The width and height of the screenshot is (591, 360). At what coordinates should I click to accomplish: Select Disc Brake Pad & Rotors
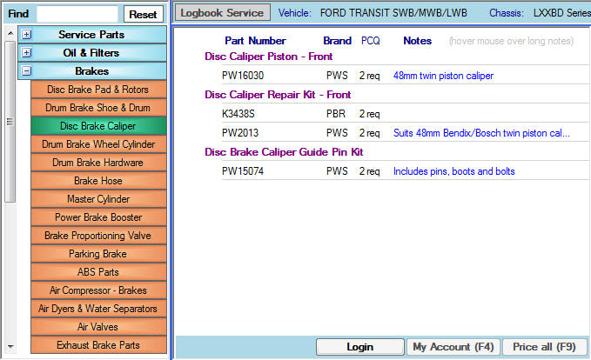[x=97, y=90]
